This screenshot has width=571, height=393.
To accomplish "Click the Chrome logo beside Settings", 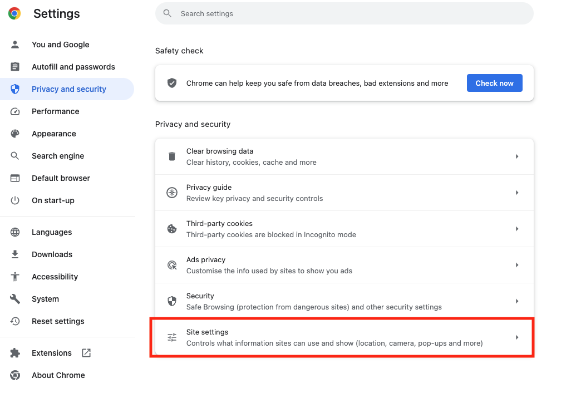I will point(14,13).
